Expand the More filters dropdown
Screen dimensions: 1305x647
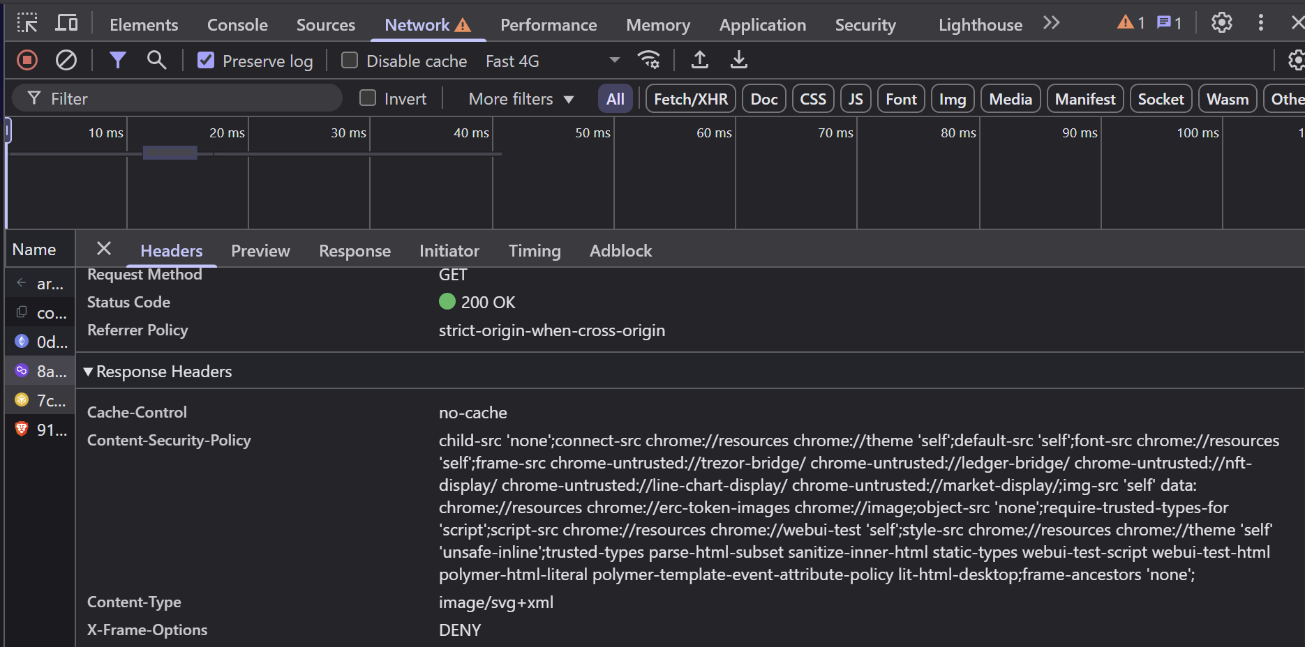click(x=521, y=99)
